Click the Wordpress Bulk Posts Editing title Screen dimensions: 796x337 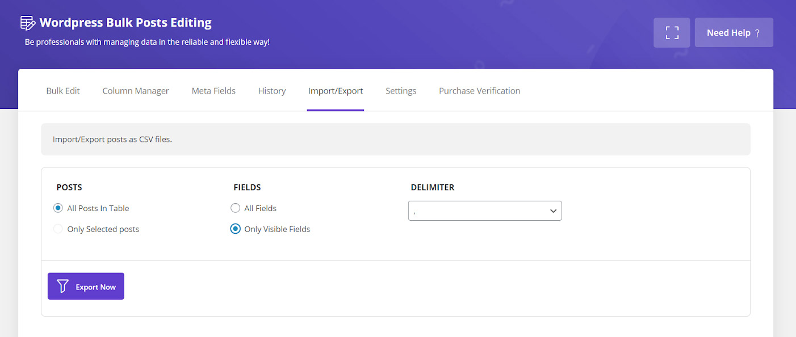point(125,23)
